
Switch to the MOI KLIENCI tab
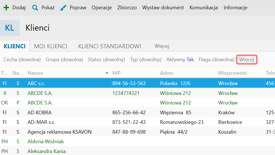coord(51,46)
